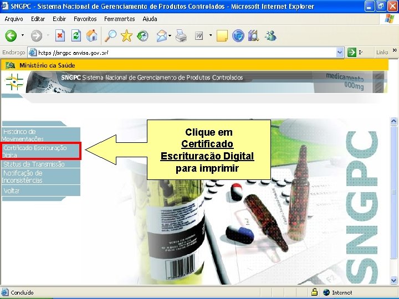
Task: Click the page icon in the address bar
Action: coord(33,53)
